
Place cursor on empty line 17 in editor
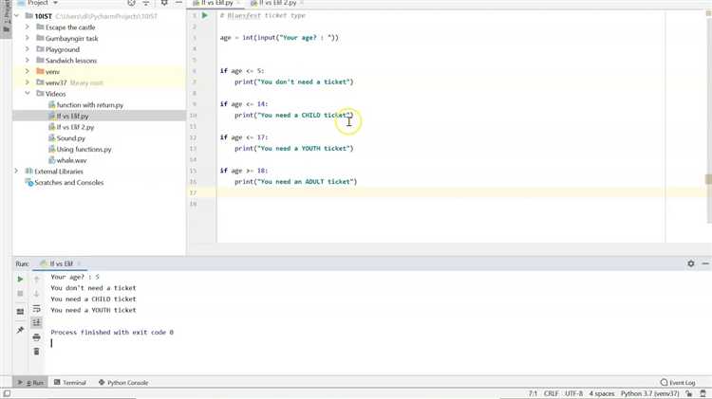(x=440, y=192)
